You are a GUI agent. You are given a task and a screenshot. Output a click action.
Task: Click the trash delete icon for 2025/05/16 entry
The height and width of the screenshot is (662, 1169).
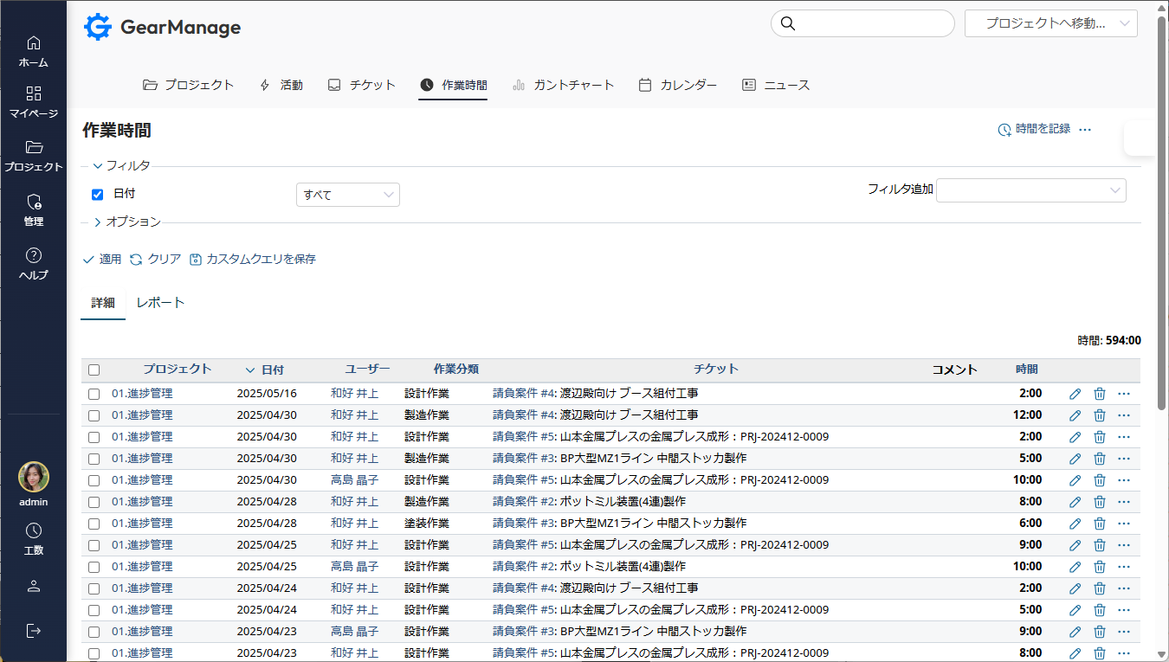pos(1099,394)
